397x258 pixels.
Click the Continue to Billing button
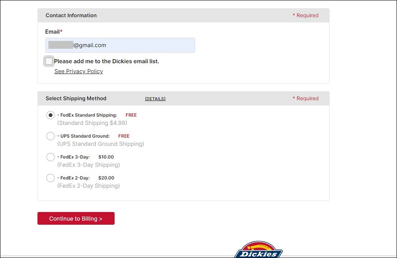coord(76,218)
